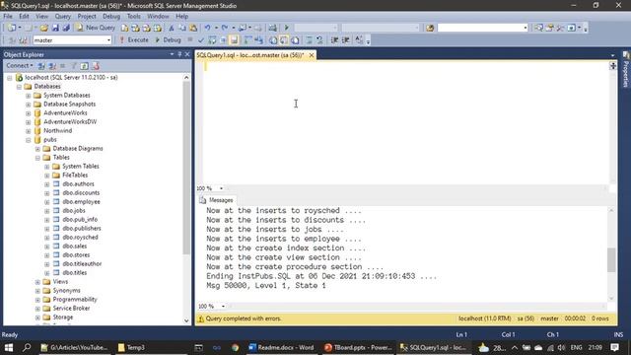Click the Cancel Executing Query icon
631x355 pixels.
pyautogui.click(x=190, y=40)
